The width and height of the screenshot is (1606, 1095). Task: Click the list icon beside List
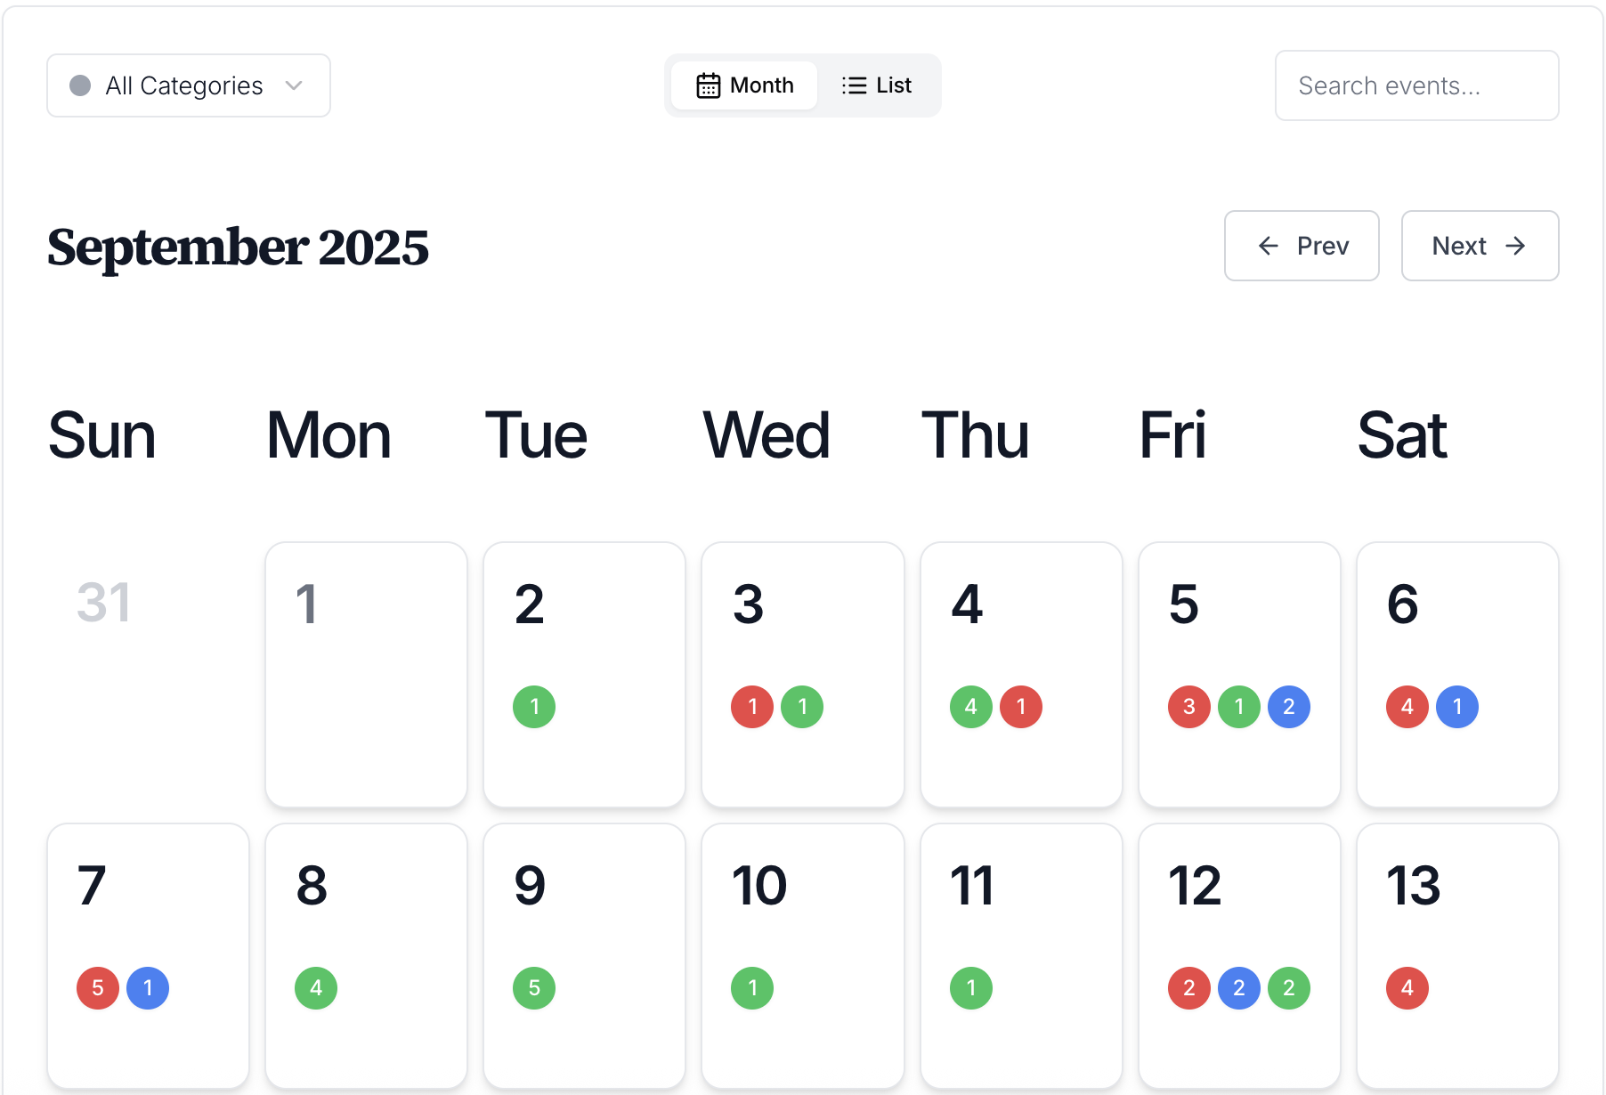(854, 85)
